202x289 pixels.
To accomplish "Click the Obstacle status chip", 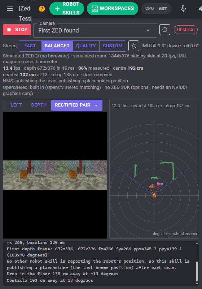I will click(x=186, y=30).
